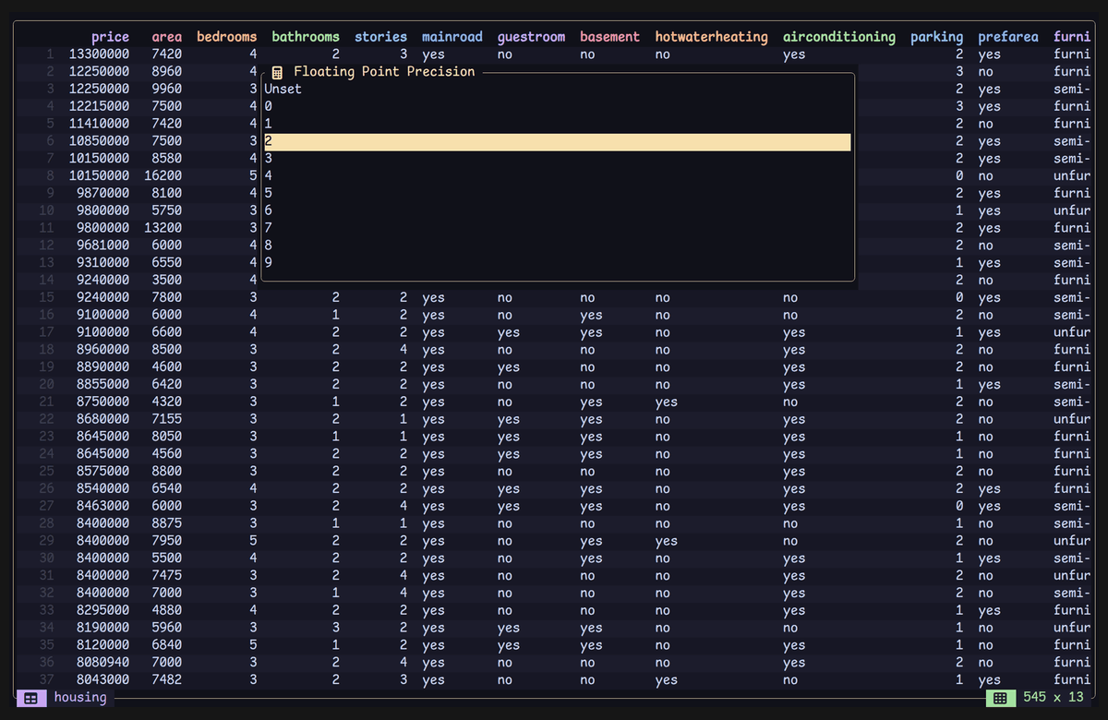
Task: Select the price cell 9681000
Action: 103,246
